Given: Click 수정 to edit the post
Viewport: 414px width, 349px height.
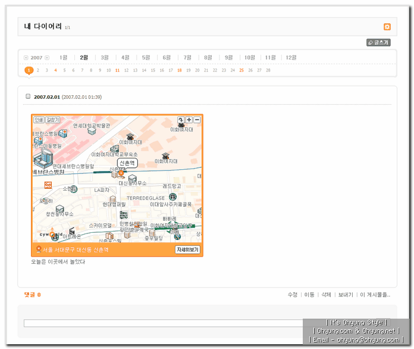Looking at the screenshot, I should (292, 295).
